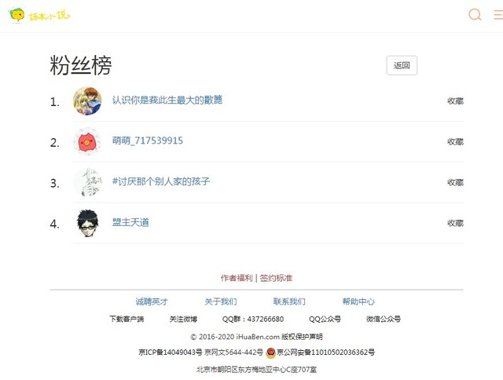Go to 关于我们 page

[221, 301]
